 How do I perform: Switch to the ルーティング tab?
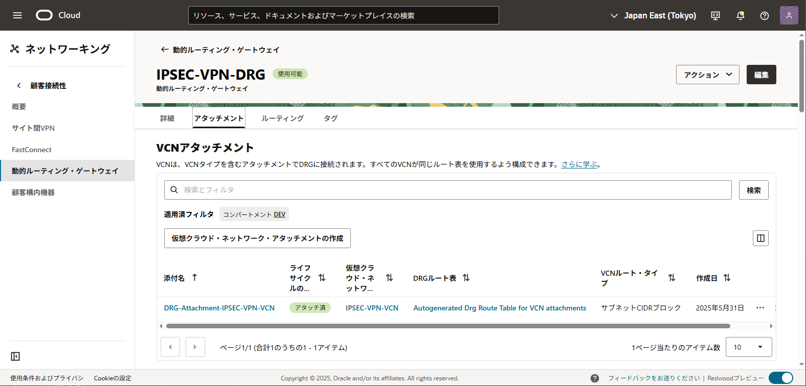[283, 118]
